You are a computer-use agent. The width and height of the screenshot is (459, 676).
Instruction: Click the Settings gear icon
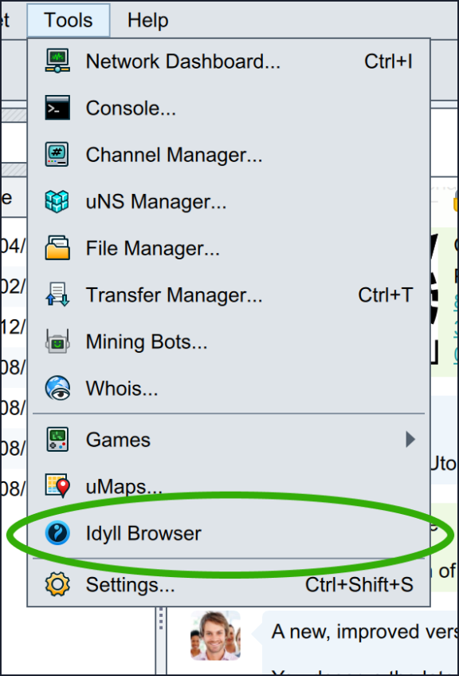[x=57, y=584]
